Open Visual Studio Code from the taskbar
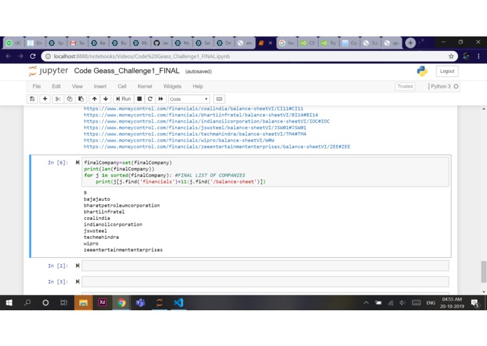This screenshot has width=487, height=346. [x=179, y=303]
